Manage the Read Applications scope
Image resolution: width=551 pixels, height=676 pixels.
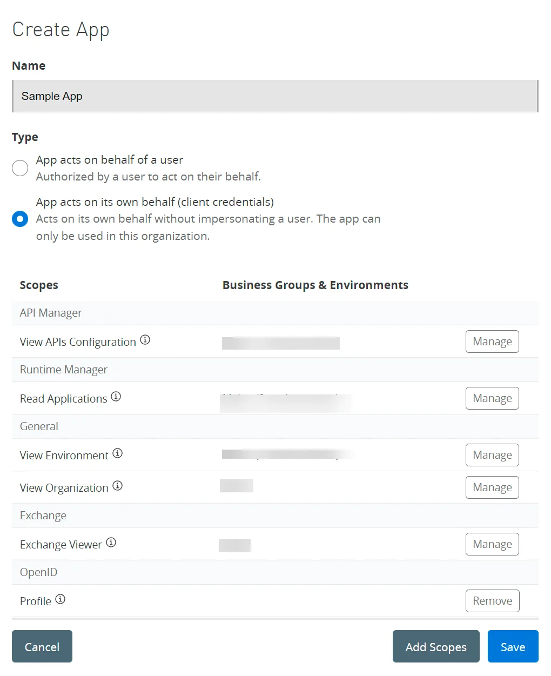pyautogui.click(x=492, y=398)
